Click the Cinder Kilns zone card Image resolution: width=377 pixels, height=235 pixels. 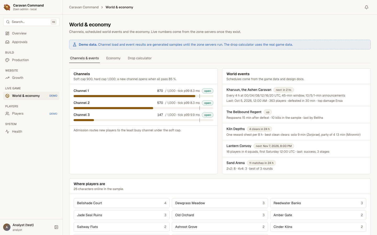pos(318,227)
